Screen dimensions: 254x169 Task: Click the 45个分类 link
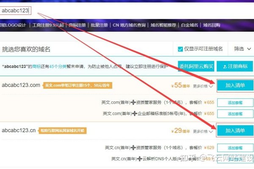(x=58, y=66)
